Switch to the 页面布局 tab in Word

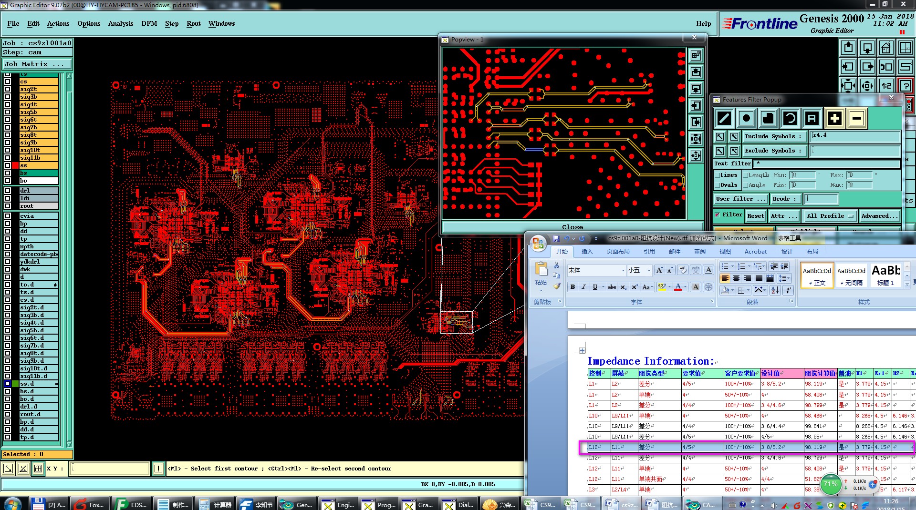[x=618, y=252]
